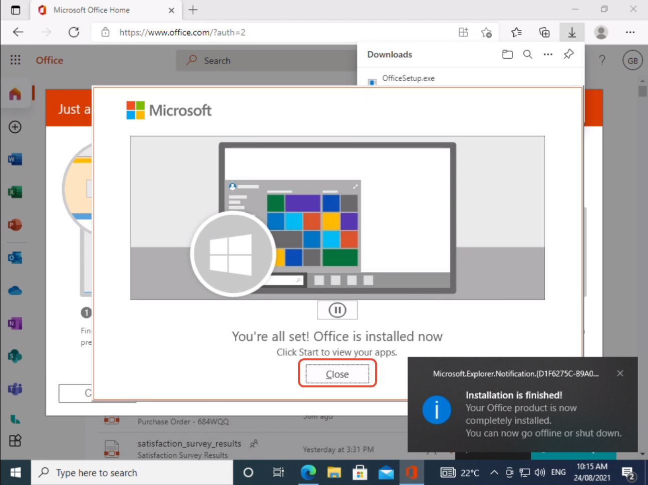The width and height of the screenshot is (648, 485).
Task: Open the tab actions menu icon
Action: tap(16, 10)
